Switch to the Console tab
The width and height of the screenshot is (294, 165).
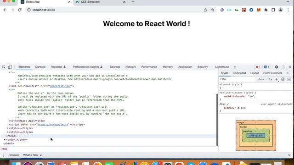pos(40,67)
